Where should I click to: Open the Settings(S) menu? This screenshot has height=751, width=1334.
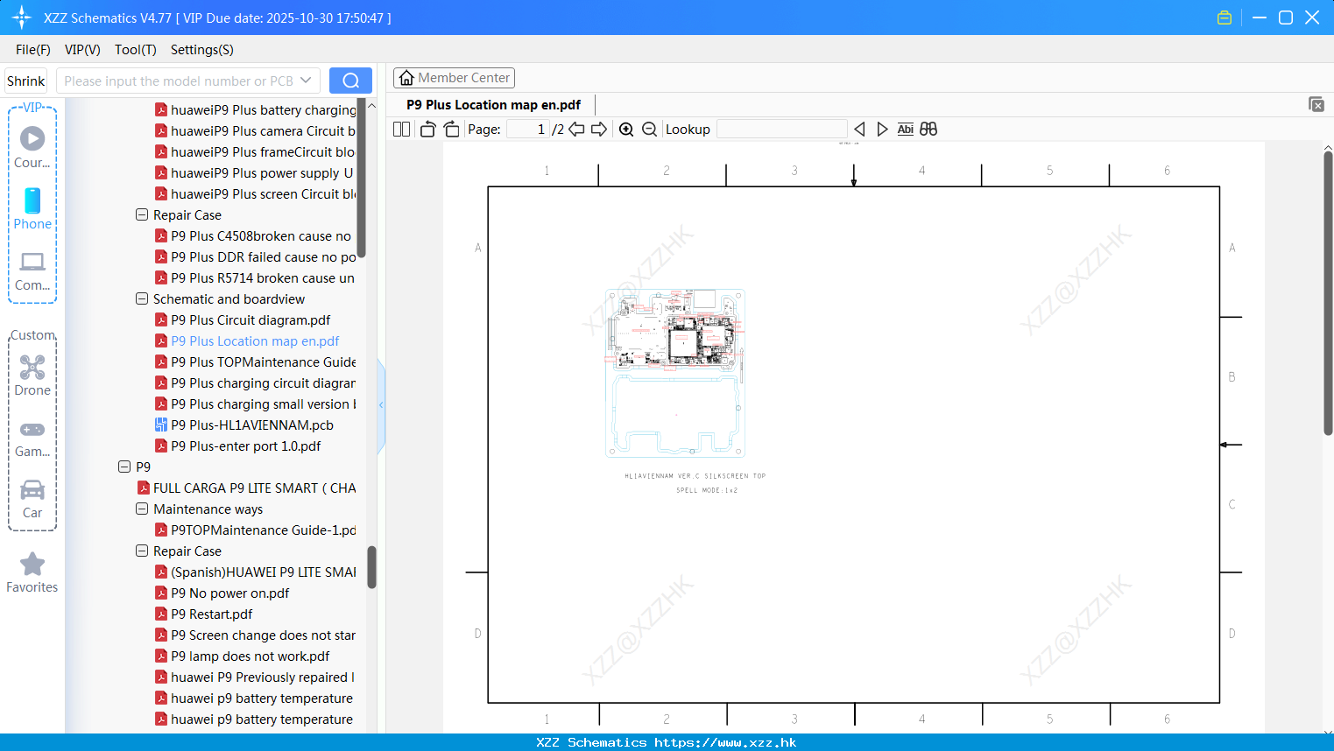(x=202, y=50)
